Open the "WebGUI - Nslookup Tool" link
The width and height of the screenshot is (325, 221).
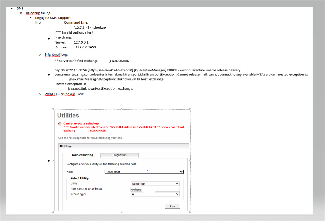click(x=59, y=94)
